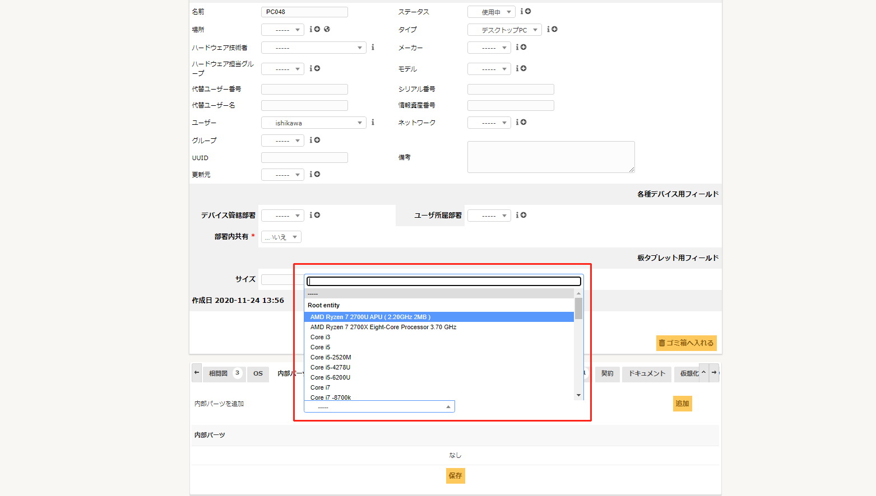The height and width of the screenshot is (496, 876).
Task: Click the dropdown list scrollbar down arrow
Action: coord(578,395)
